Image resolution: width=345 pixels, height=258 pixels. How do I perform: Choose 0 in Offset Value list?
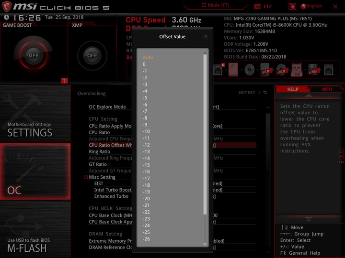click(x=144, y=64)
